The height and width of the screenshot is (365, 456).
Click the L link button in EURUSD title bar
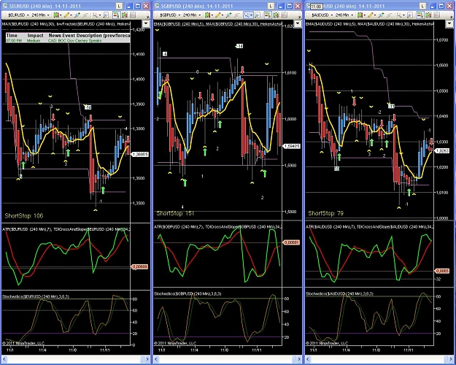pos(119,6)
